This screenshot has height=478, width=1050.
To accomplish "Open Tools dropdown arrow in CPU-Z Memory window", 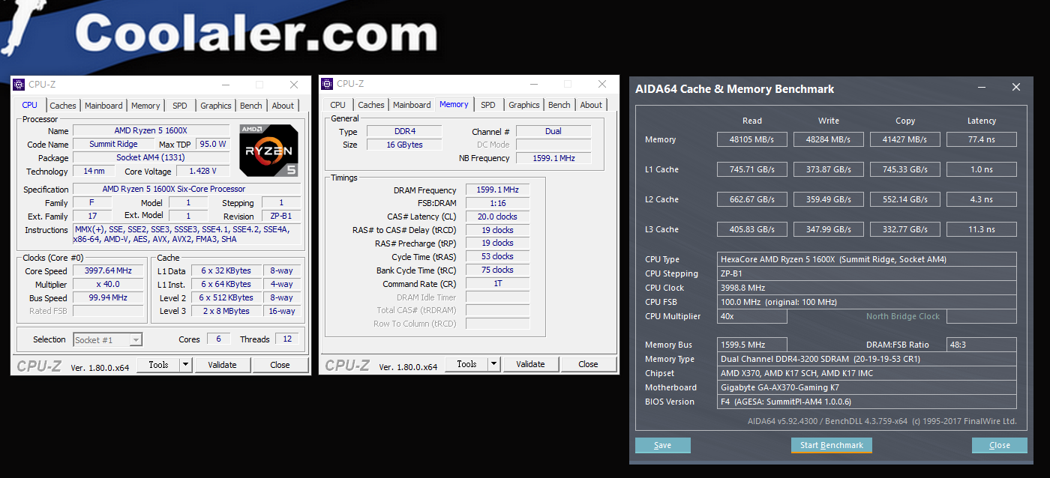I will 494,364.
